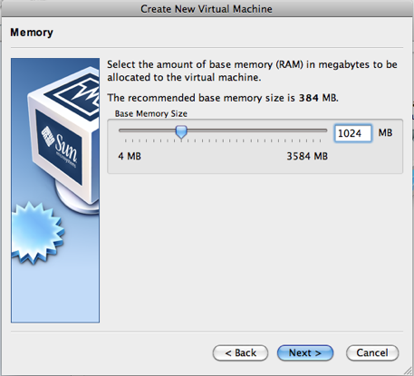Click the tick marks below the memory slider
The width and height of the screenshot is (414, 376).
(x=223, y=140)
